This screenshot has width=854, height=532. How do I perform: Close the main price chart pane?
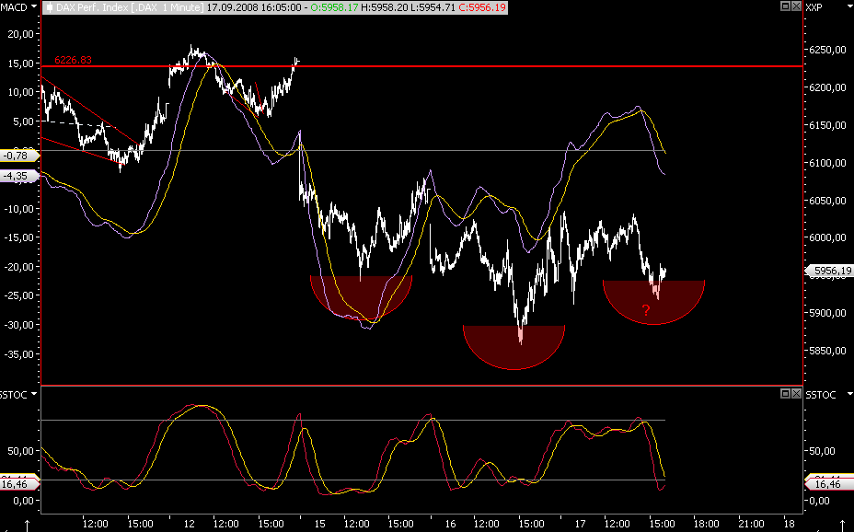[x=796, y=6]
